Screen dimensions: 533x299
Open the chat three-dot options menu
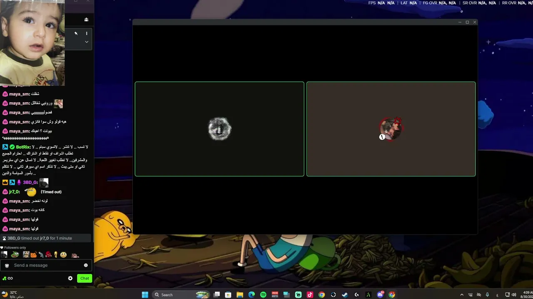tap(87, 33)
